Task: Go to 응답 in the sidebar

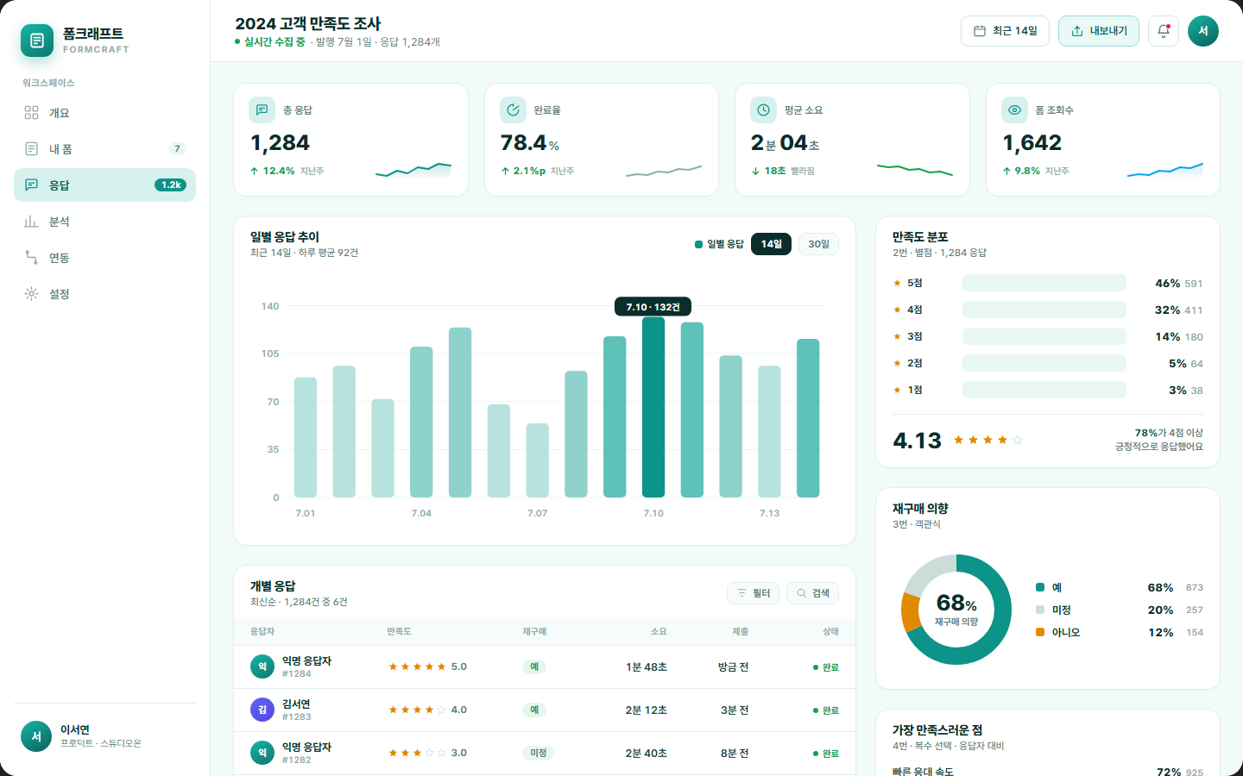Action: pos(104,185)
